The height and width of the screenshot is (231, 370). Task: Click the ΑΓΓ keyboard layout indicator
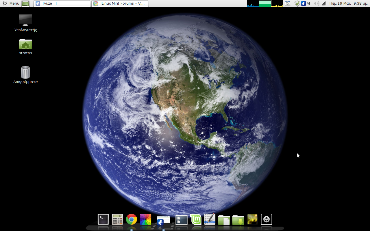(x=310, y=3)
